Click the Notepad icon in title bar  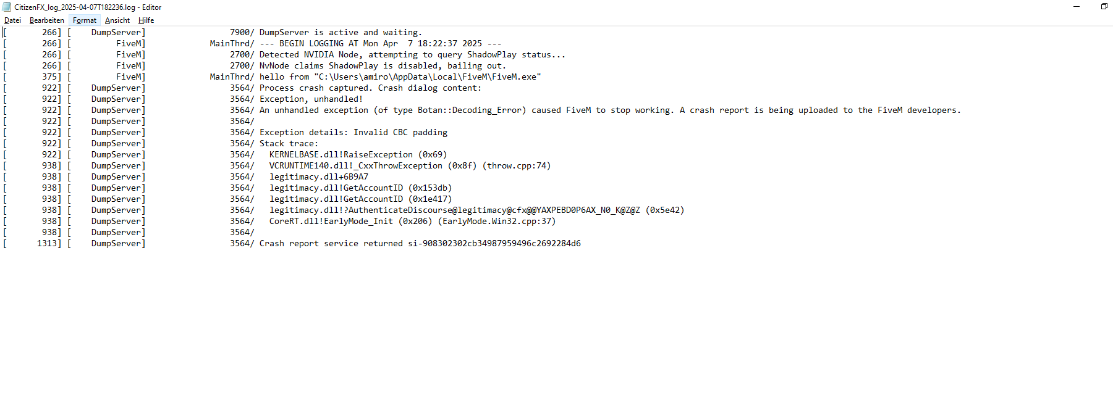(x=7, y=7)
